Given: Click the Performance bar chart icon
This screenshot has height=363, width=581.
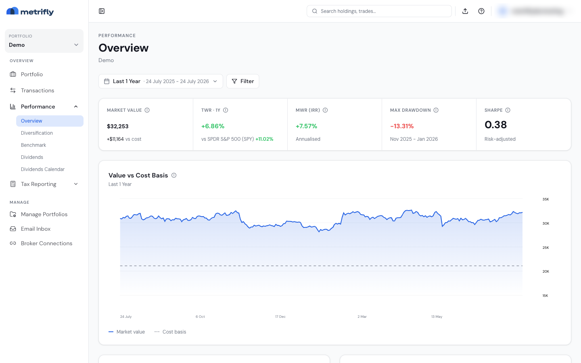Looking at the screenshot, I should pos(13,106).
